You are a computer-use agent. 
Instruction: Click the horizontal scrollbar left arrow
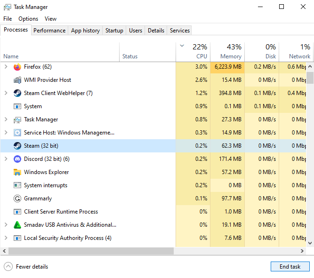(4, 251)
